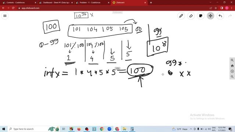The image size is (235, 132).
Task: Close the Ziteboard tab
Action: point(145,3)
